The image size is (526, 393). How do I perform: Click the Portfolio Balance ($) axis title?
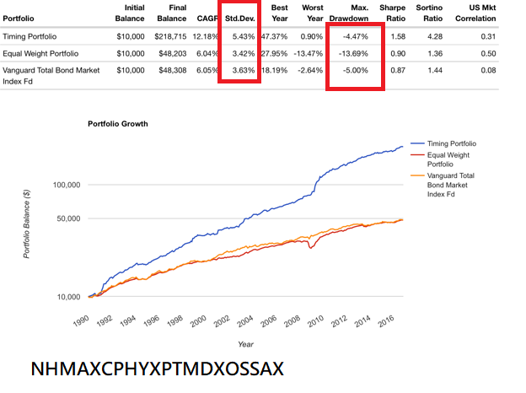[26, 223]
